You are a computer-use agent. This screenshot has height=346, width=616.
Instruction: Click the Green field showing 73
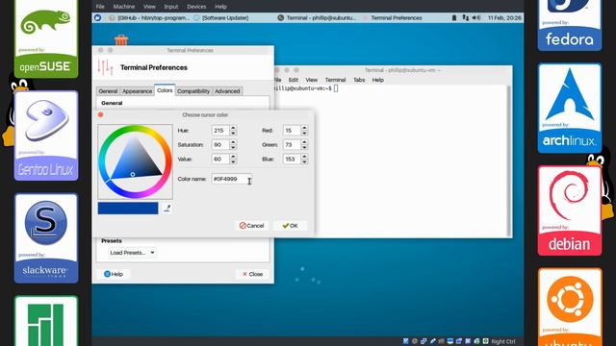tap(292, 145)
